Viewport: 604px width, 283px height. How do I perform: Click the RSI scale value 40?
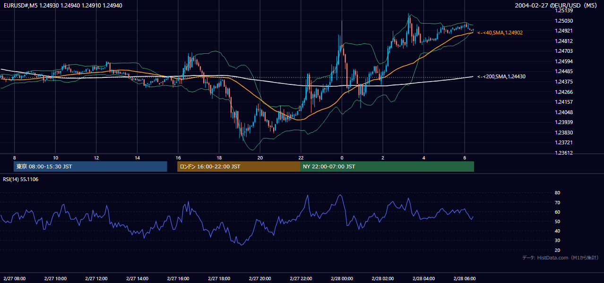click(x=557, y=231)
